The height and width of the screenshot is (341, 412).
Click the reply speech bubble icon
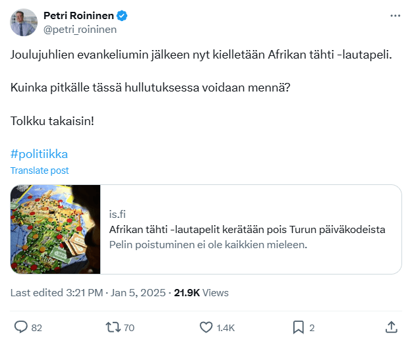pyautogui.click(x=20, y=327)
